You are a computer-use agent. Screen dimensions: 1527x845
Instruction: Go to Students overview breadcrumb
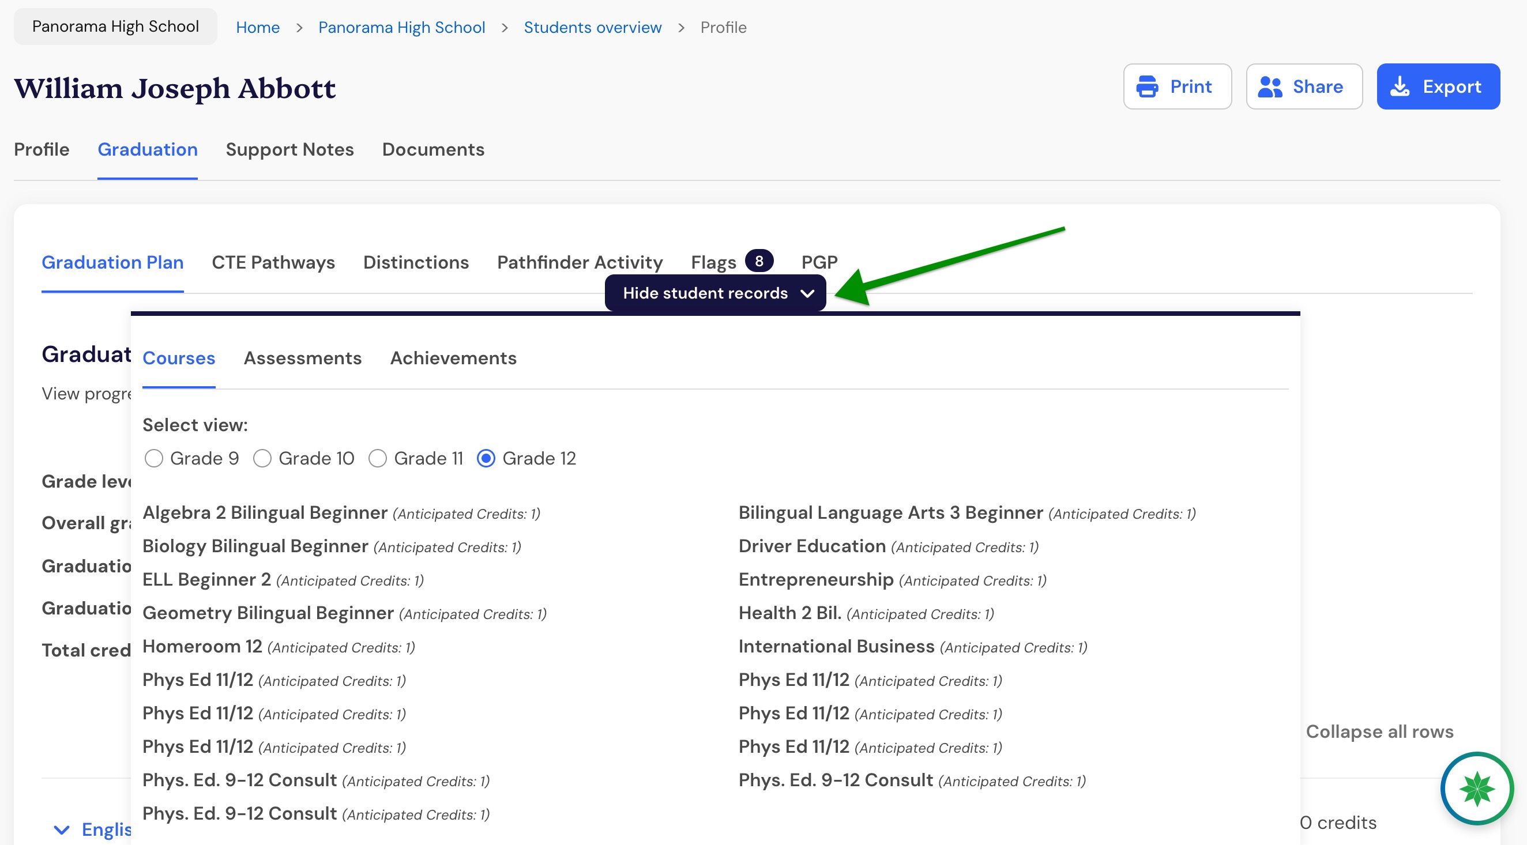pyautogui.click(x=593, y=27)
